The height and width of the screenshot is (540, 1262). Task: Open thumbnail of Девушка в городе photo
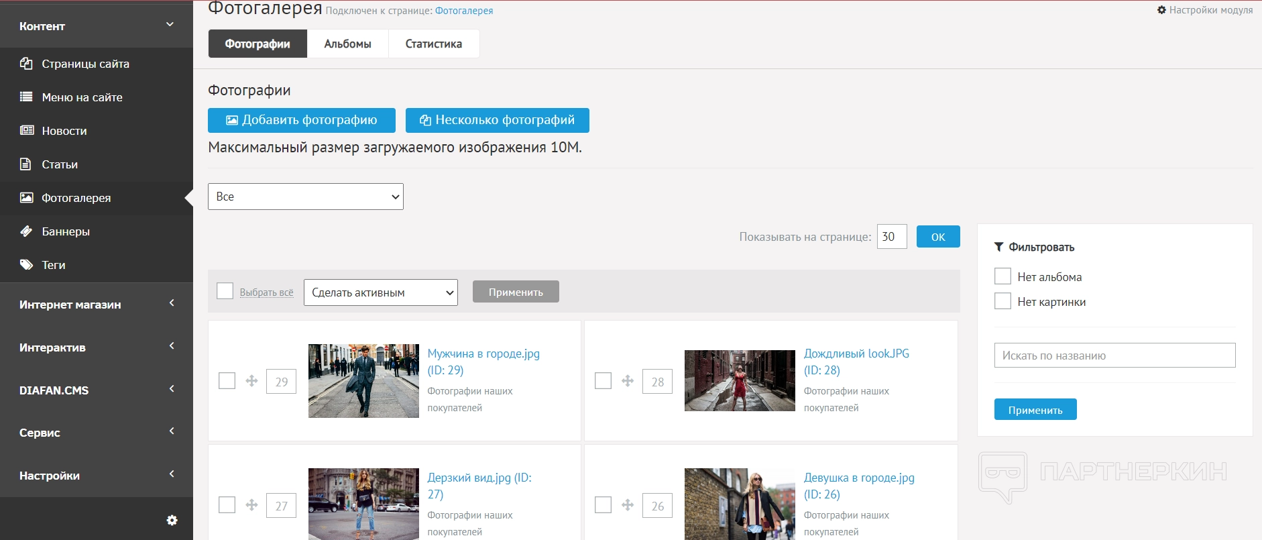pyautogui.click(x=740, y=504)
